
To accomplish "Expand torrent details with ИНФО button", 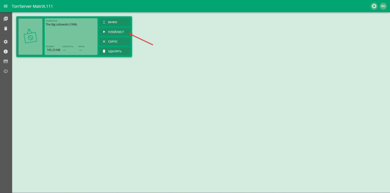I will coord(115,23).
